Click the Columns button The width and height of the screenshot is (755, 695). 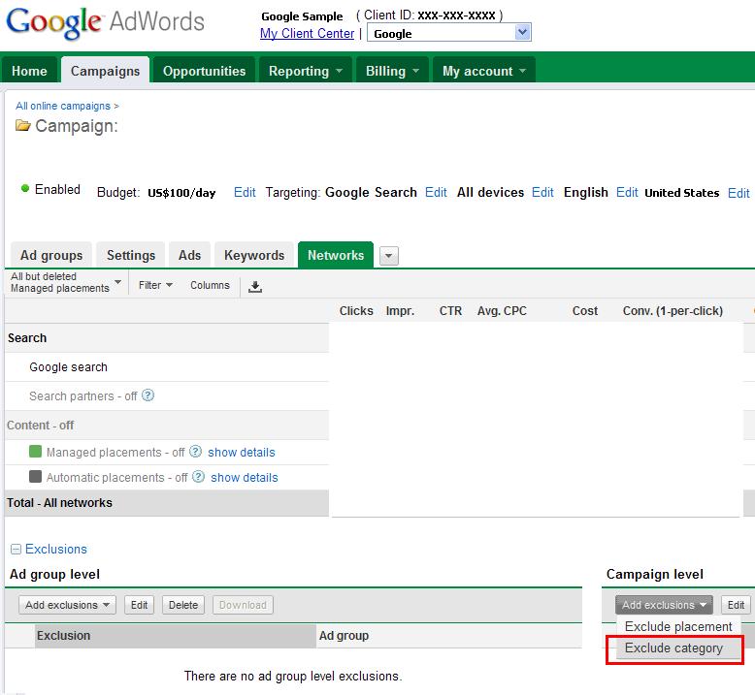point(210,285)
